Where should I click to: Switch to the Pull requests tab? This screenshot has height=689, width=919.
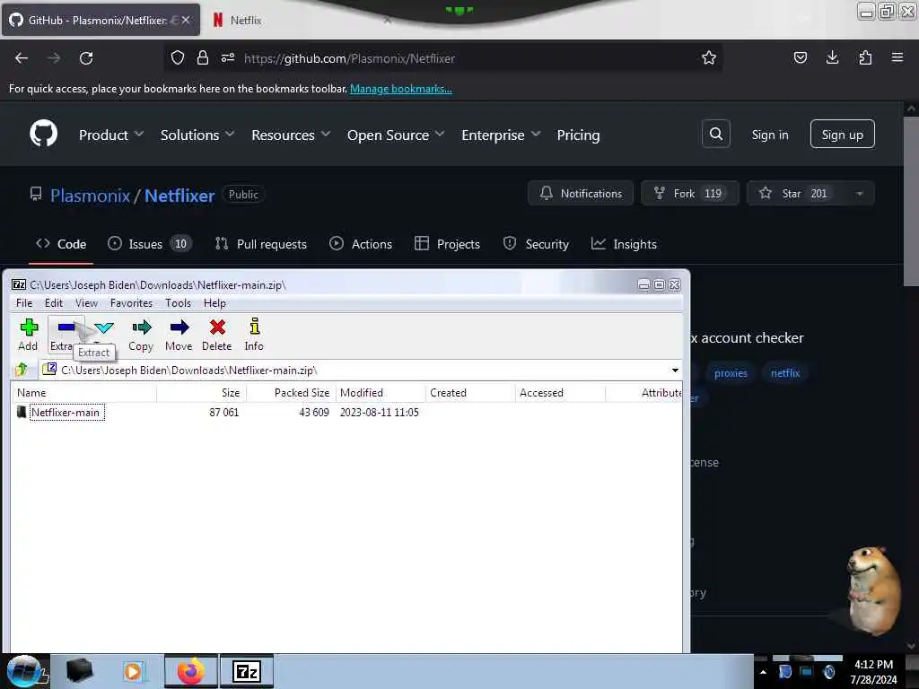[261, 244]
